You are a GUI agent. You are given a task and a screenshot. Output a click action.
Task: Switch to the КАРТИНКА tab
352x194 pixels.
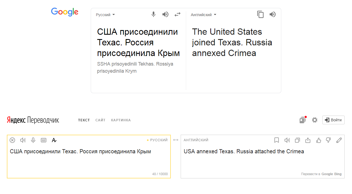click(121, 120)
